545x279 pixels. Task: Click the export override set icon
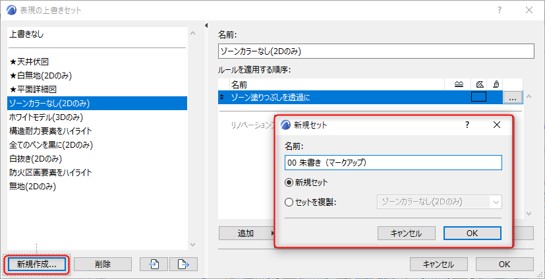tap(183, 264)
